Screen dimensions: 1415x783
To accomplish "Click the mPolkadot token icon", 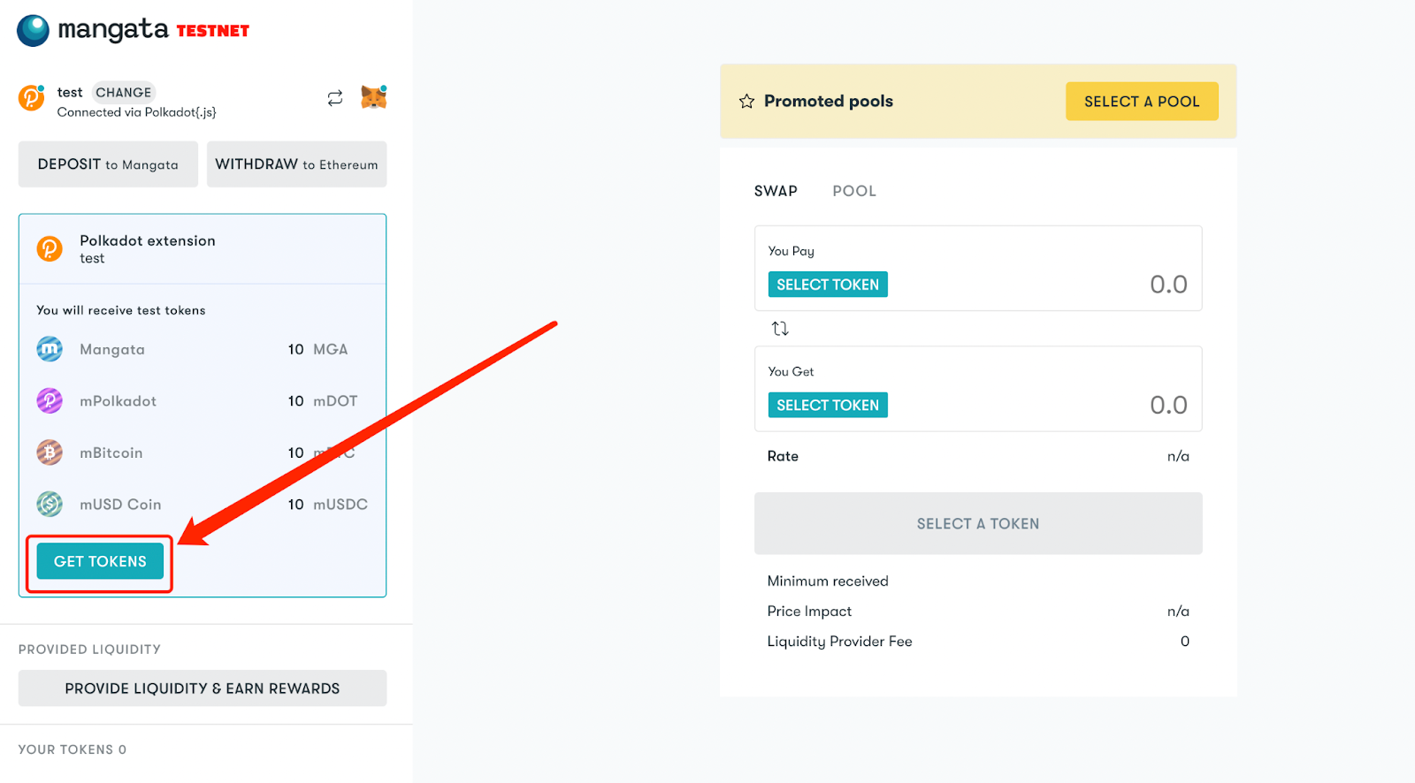I will (x=50, y=400).
